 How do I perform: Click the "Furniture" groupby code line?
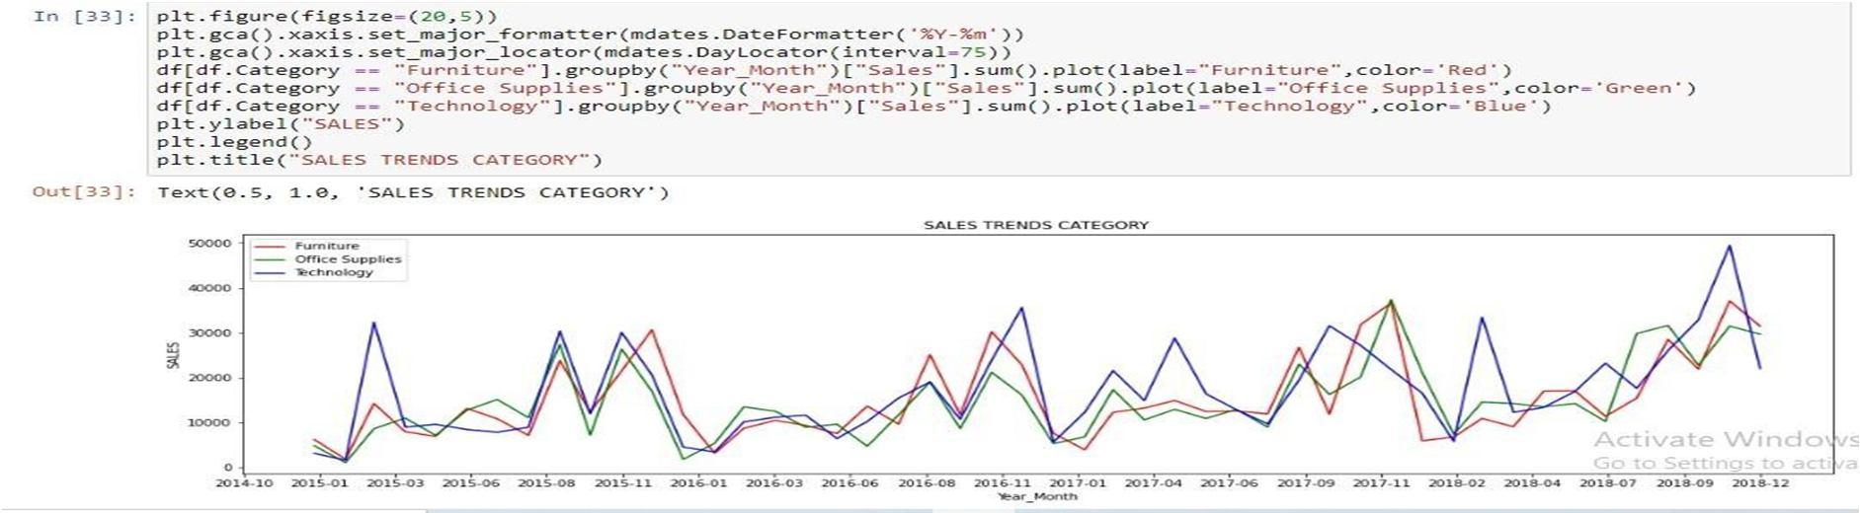point(835,70)
